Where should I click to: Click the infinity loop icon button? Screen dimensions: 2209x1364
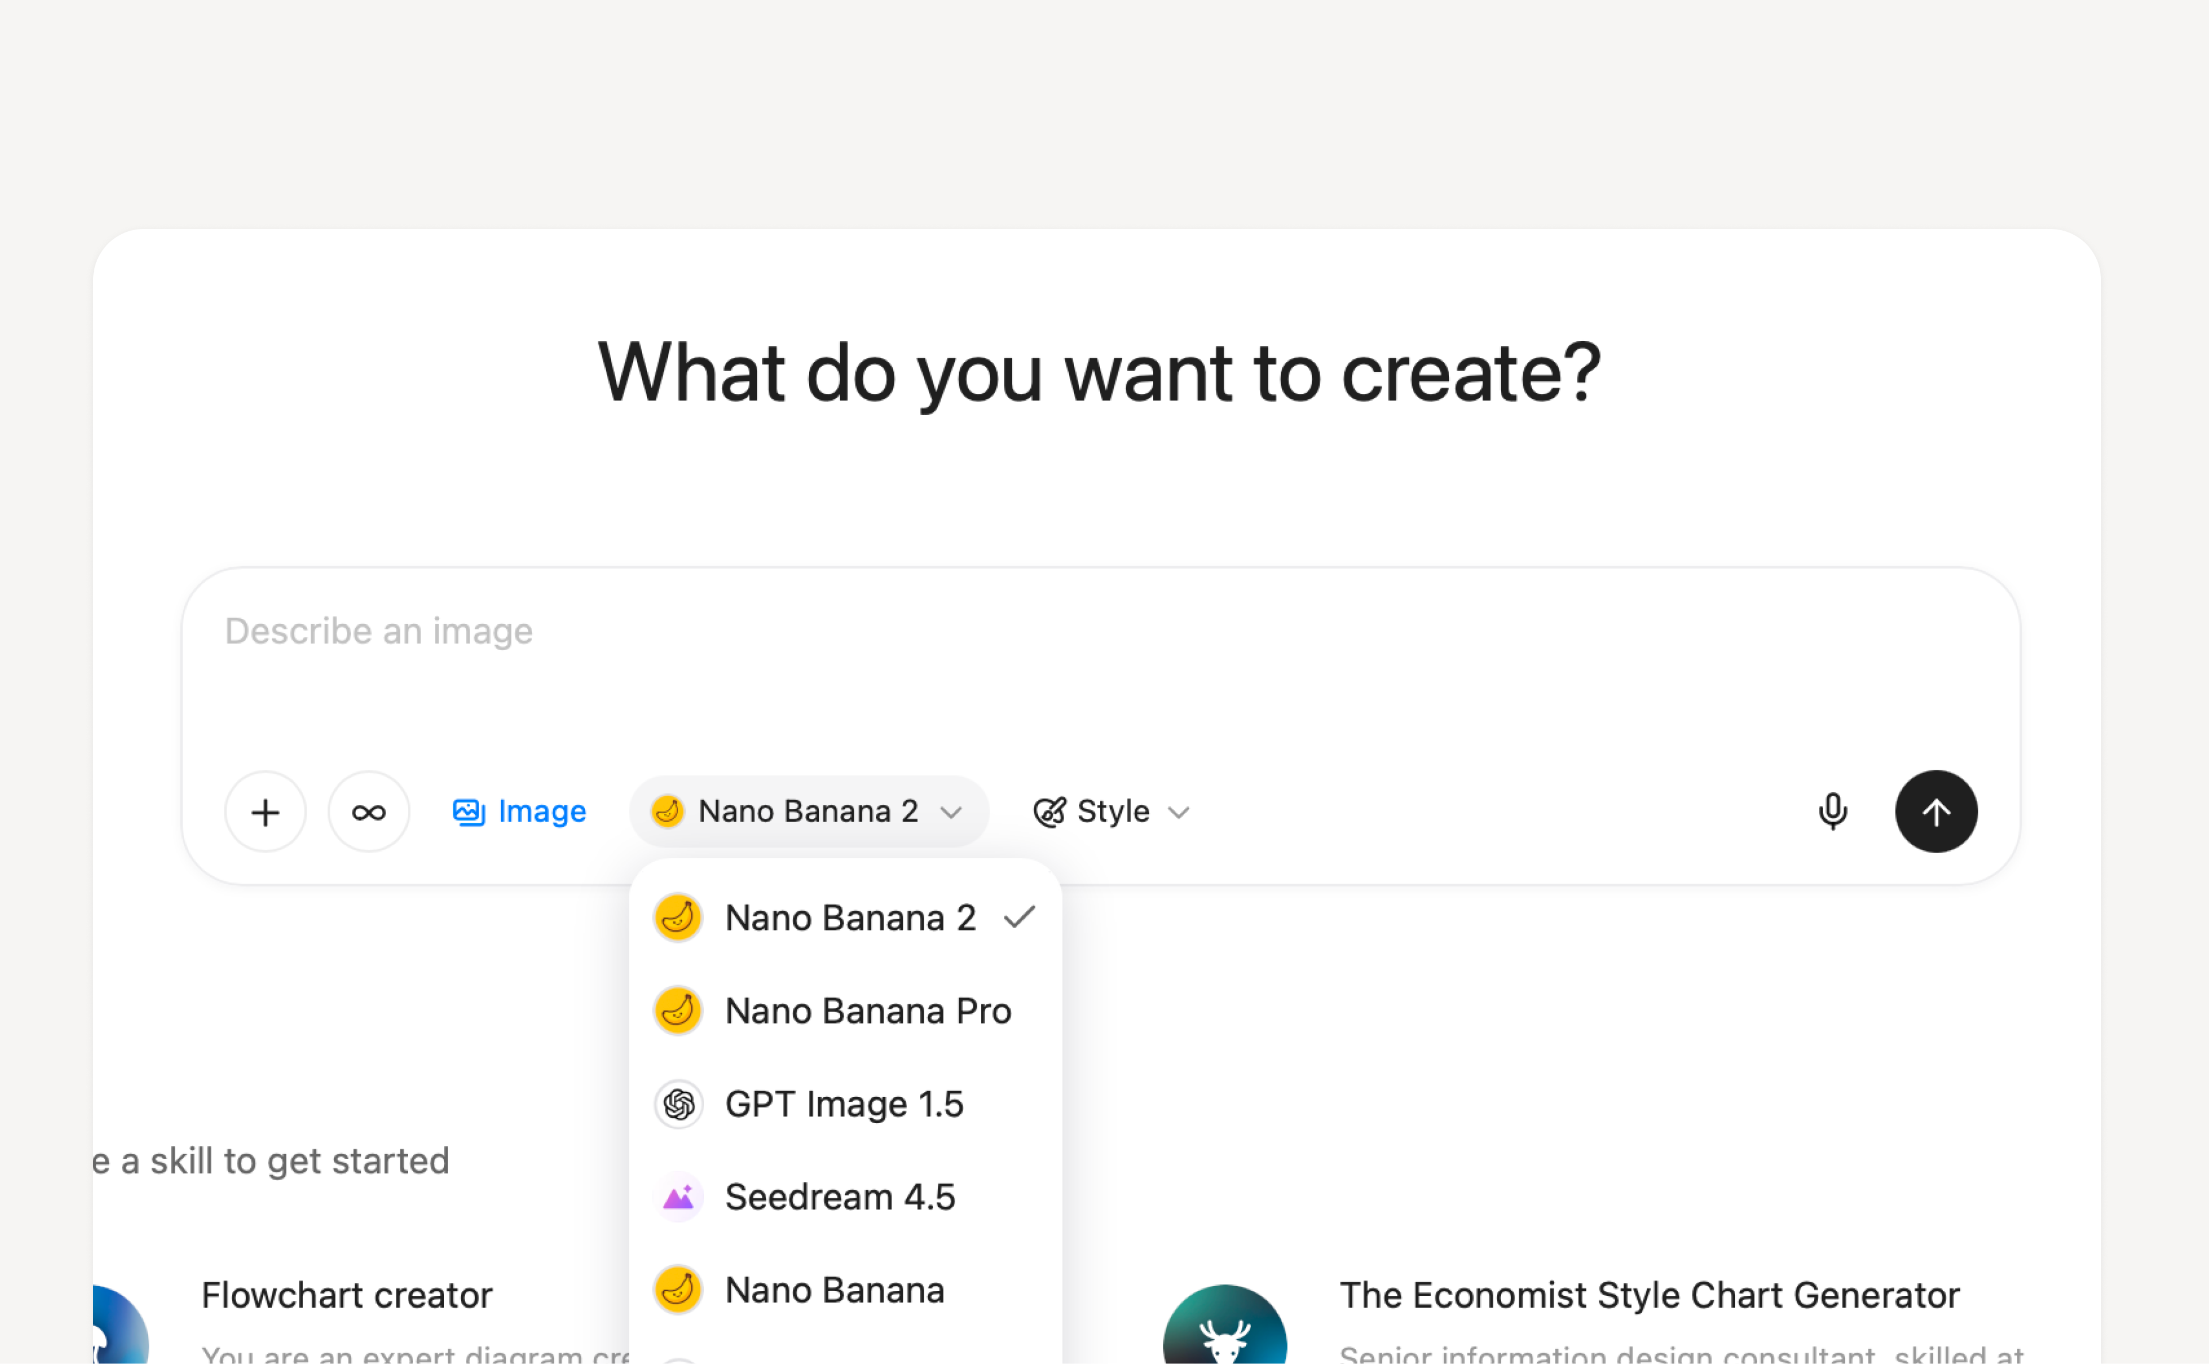(368, 812)
